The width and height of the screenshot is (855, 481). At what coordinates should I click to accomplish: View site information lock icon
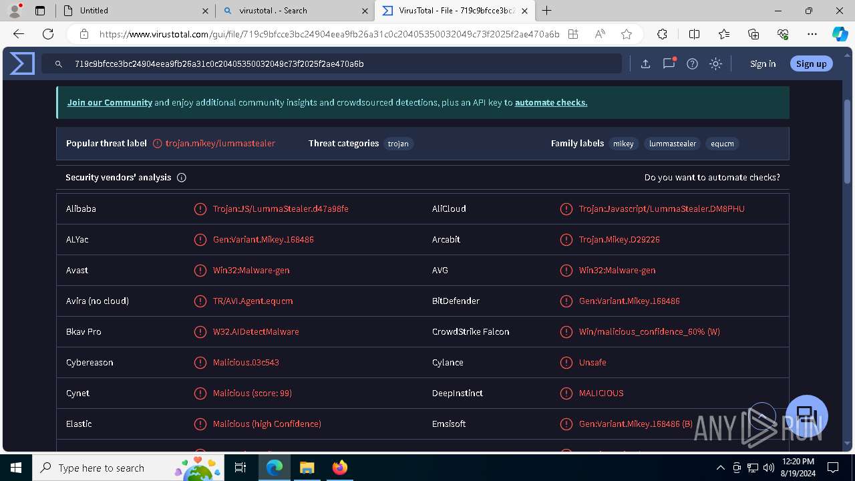coord(84,34)
